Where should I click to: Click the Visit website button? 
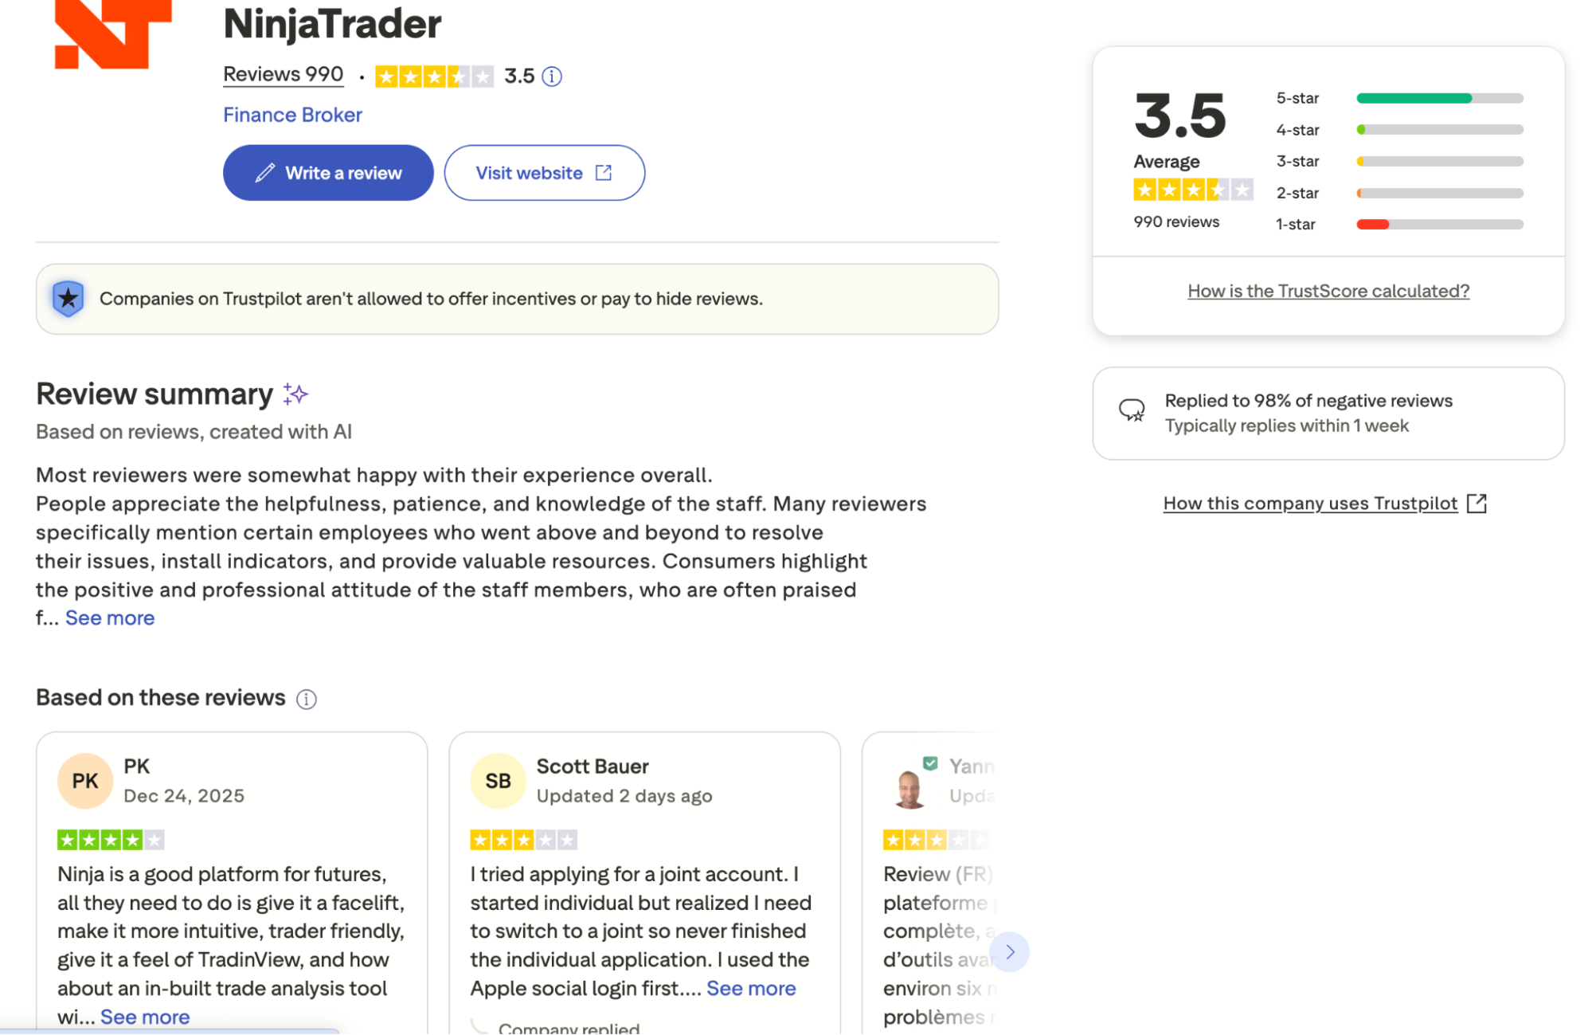(529, 172)
